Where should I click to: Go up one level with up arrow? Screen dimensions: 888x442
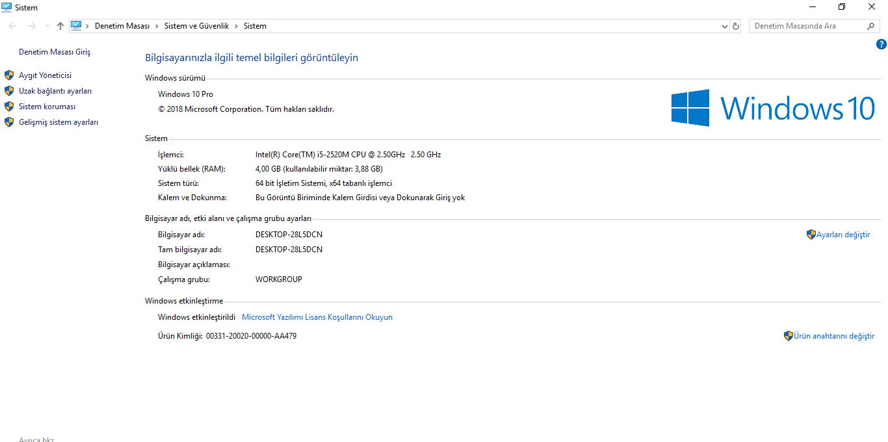60,26
